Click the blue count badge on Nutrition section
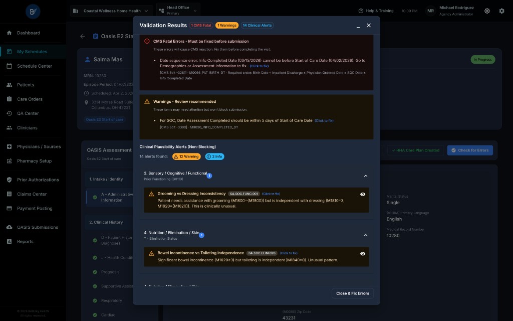 tap(201, 235)
